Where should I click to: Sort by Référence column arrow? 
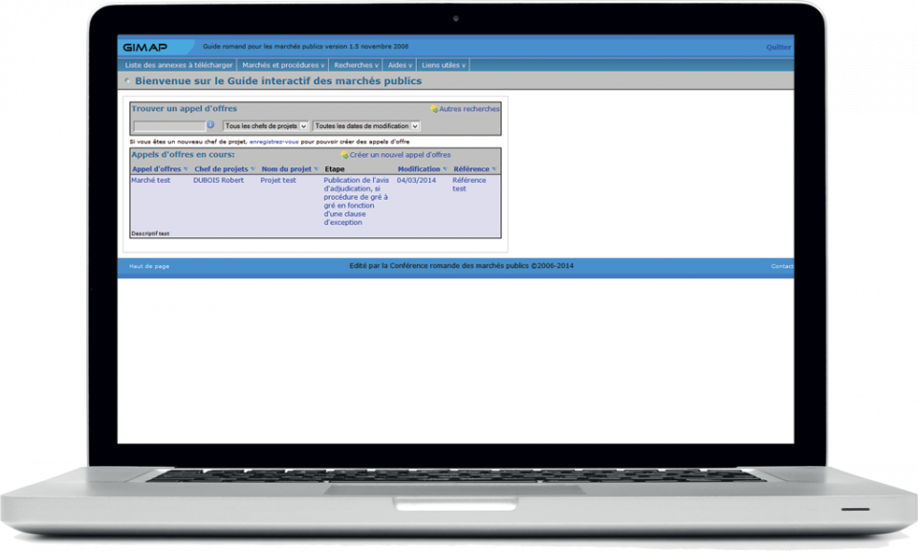494,169
